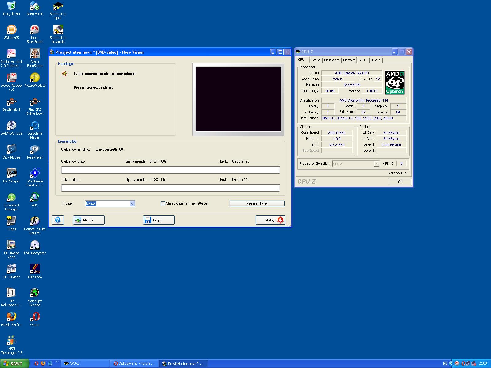Enable Slå av datamaskinen etterpå checkbox
The height and width of the screenshot is (368, 491).
(x=163, y=203)
